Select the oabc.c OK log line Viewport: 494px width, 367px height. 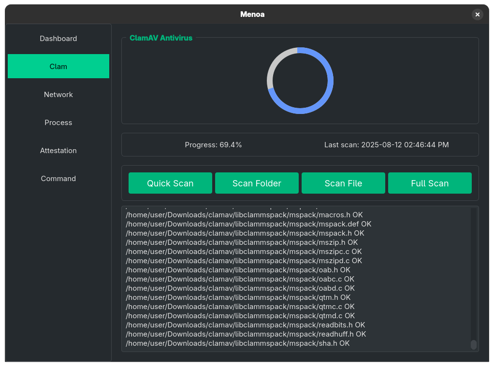(240, 279)
